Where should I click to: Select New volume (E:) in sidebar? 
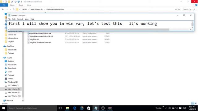coord(14,89)
